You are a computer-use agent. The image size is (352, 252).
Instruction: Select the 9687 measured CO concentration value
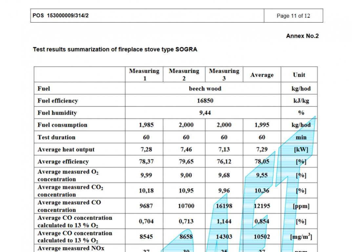click(x=146, y=206)
